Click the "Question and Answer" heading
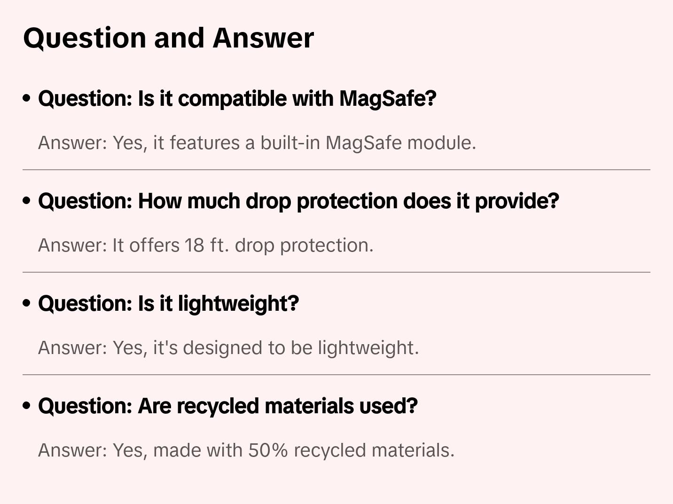The height and width of the screenshot is (504, 673). click(x=168, y=38)
